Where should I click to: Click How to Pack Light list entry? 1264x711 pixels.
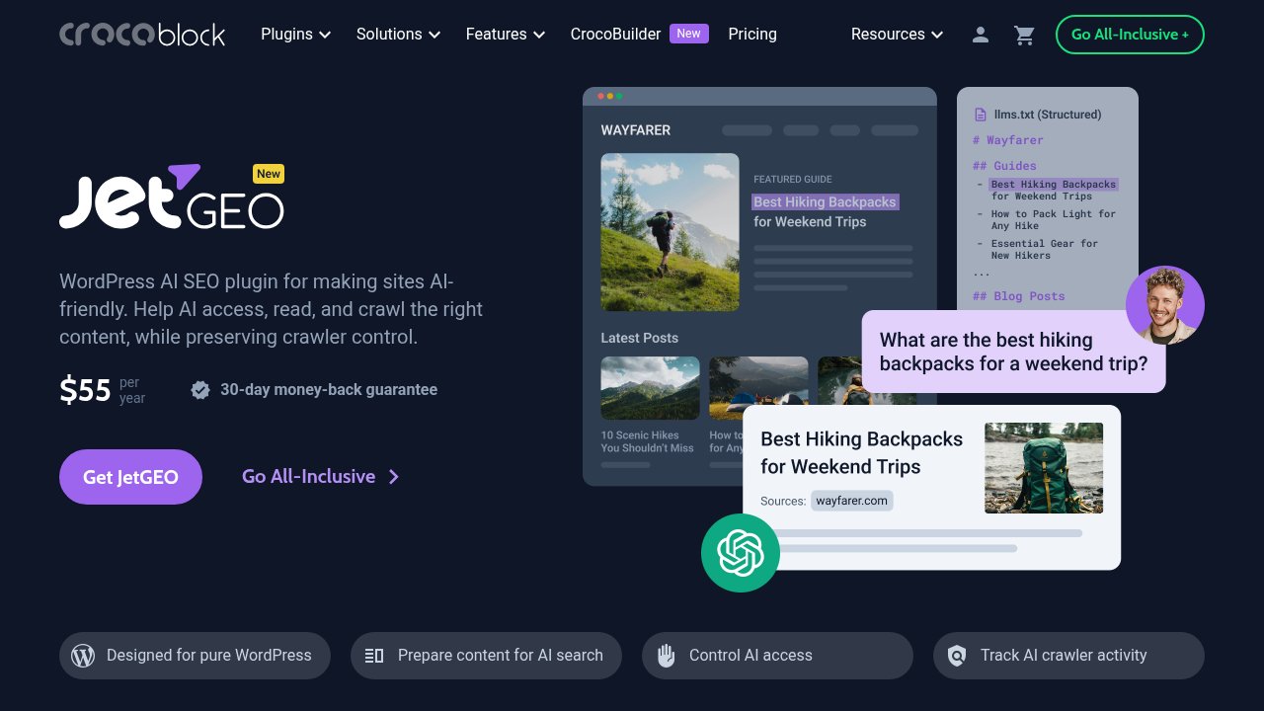[x=1054, y=219]
